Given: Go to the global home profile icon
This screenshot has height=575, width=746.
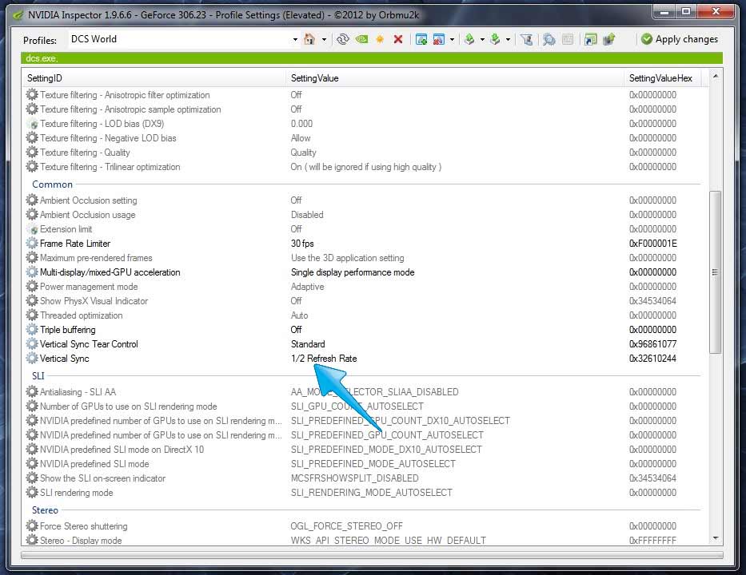Looking at the screenshot, I should pos(309,39).
